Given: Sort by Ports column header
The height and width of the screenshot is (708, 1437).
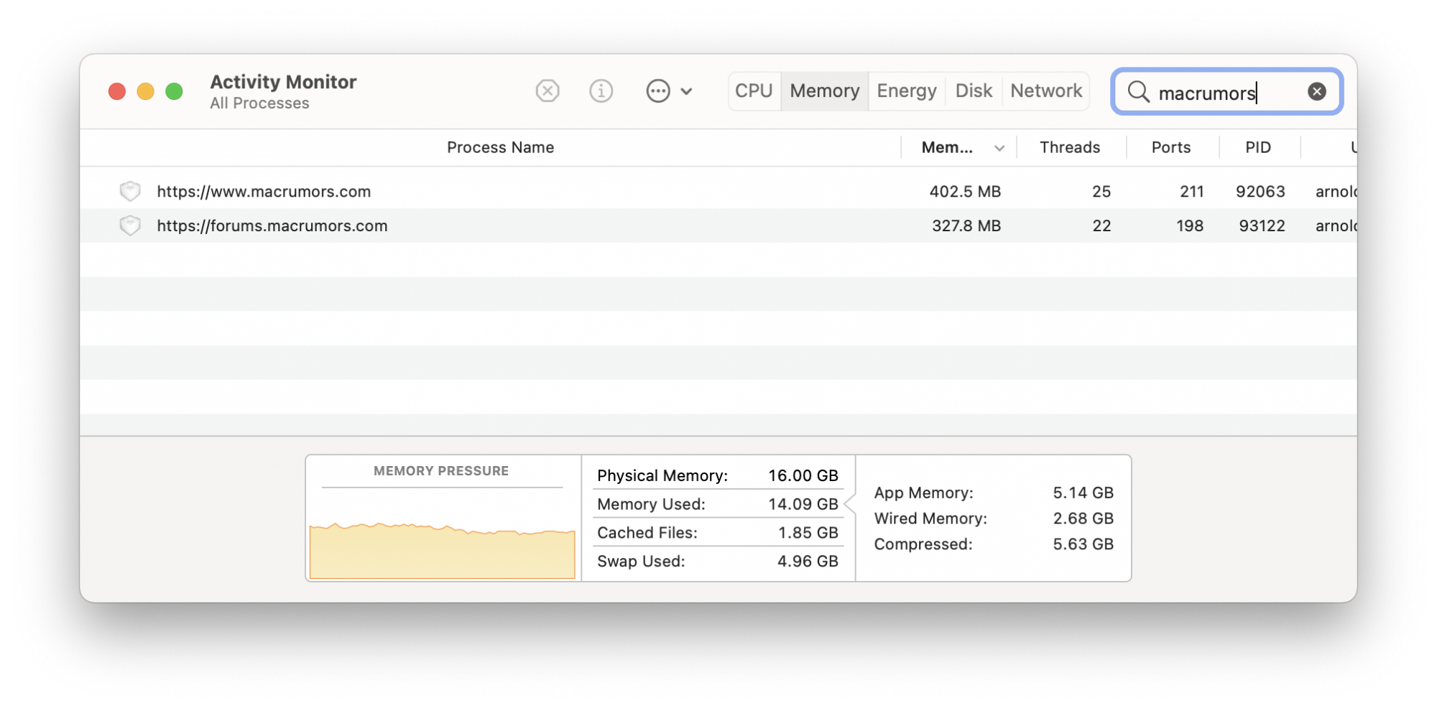Looking at the screenshot, I should point(1171,147).
